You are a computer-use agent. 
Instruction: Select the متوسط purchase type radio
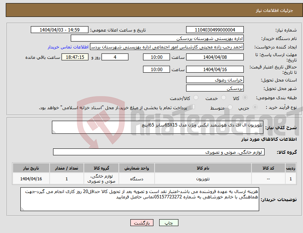coord(230,107)
